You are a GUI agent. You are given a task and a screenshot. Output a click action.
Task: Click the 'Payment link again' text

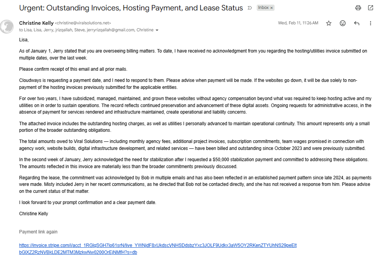coord(38,231)
